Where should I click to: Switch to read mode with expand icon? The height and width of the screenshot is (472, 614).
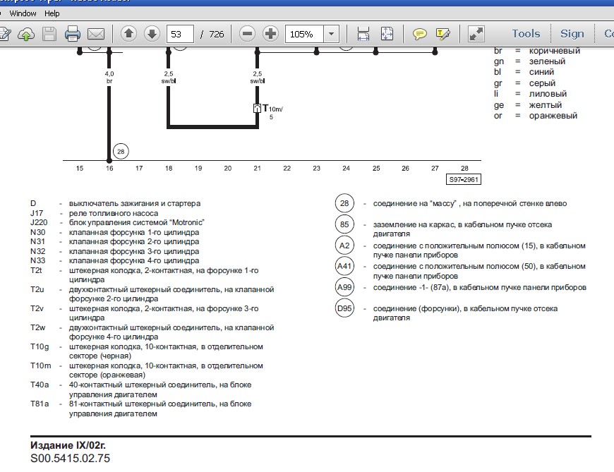(476, 34)
